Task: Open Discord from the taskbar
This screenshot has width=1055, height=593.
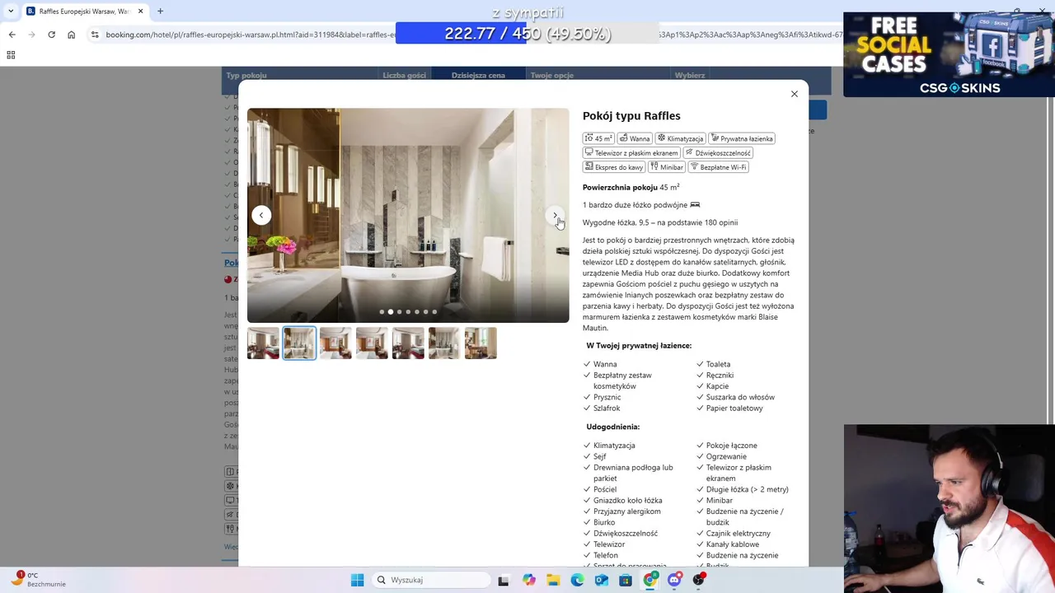Action: [x=674, y=580]
